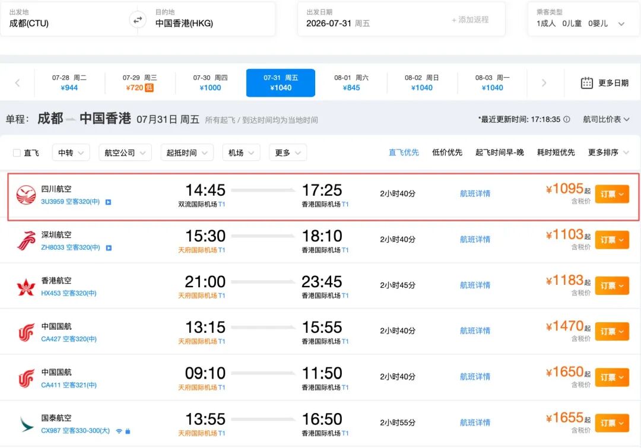
Task: Open the calendar icon for more dates
Action: [586, 83]
